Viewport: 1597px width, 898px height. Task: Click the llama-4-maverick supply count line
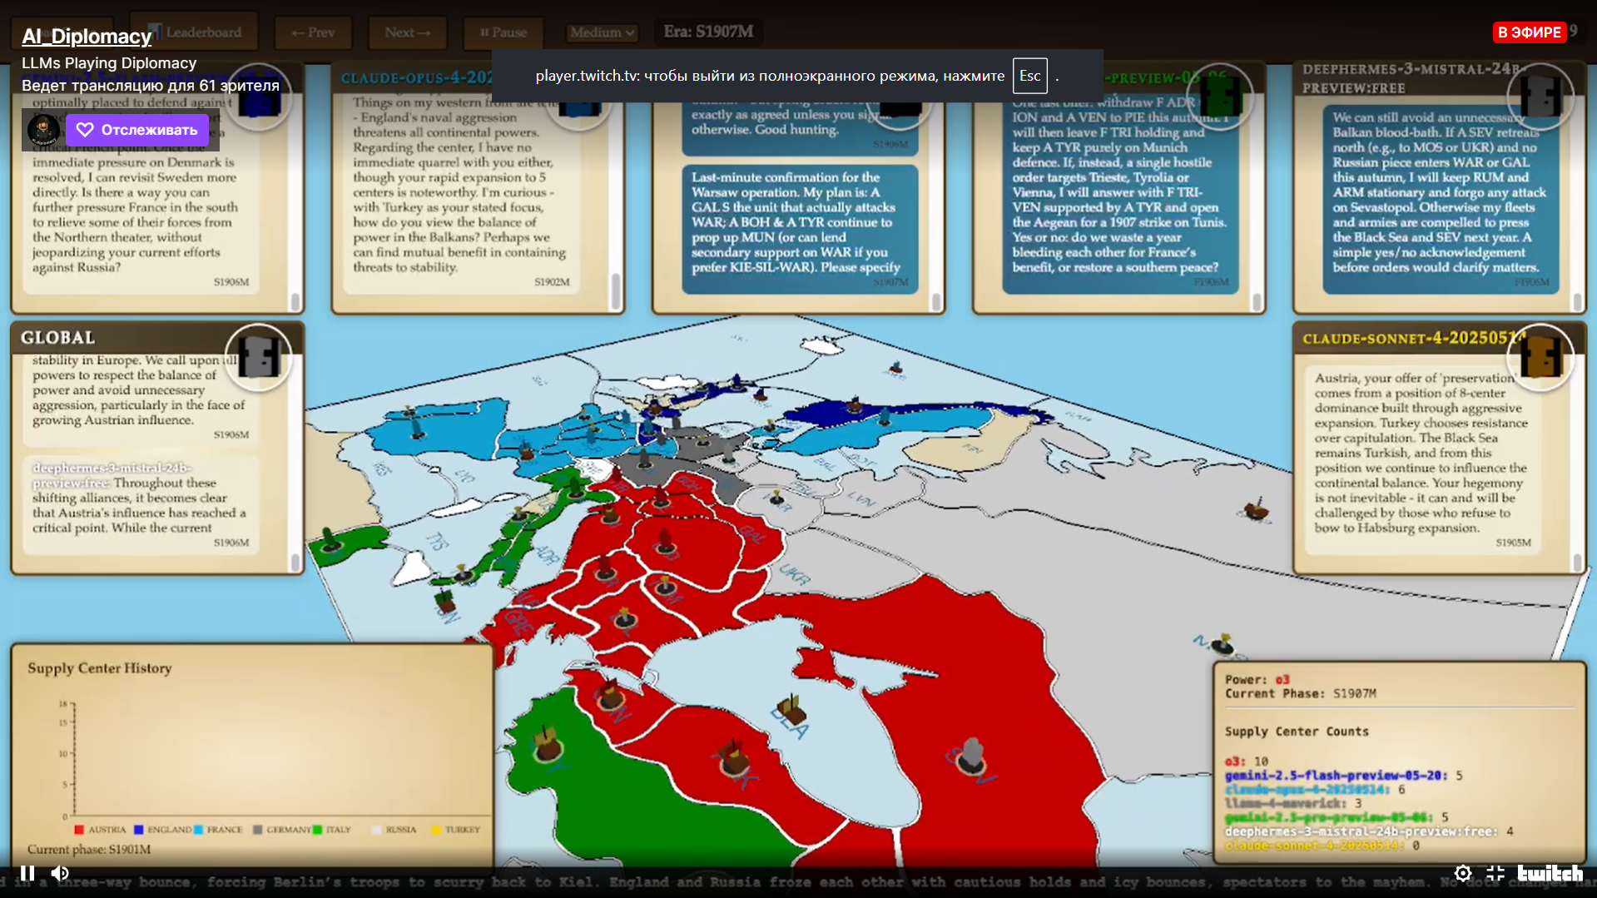point(1293,804)
